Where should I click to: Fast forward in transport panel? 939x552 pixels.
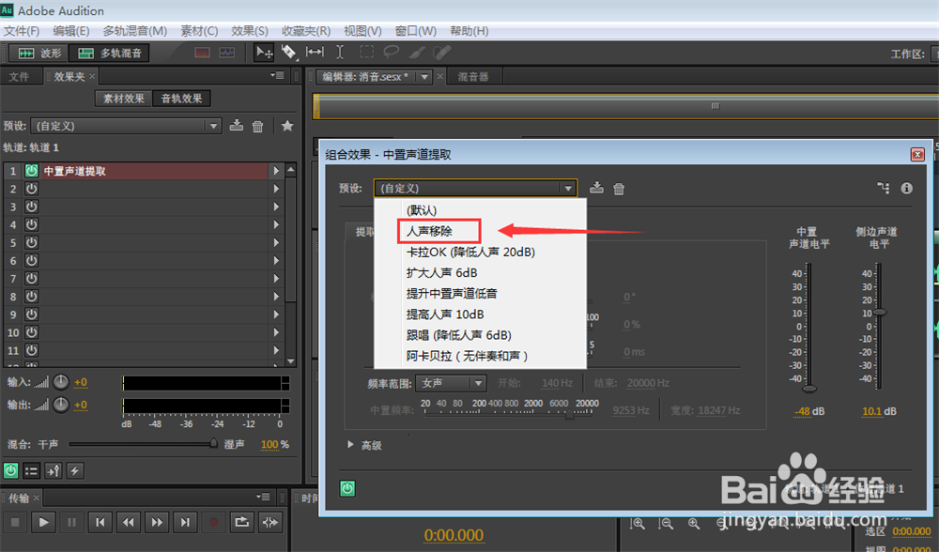pos(157,522)
